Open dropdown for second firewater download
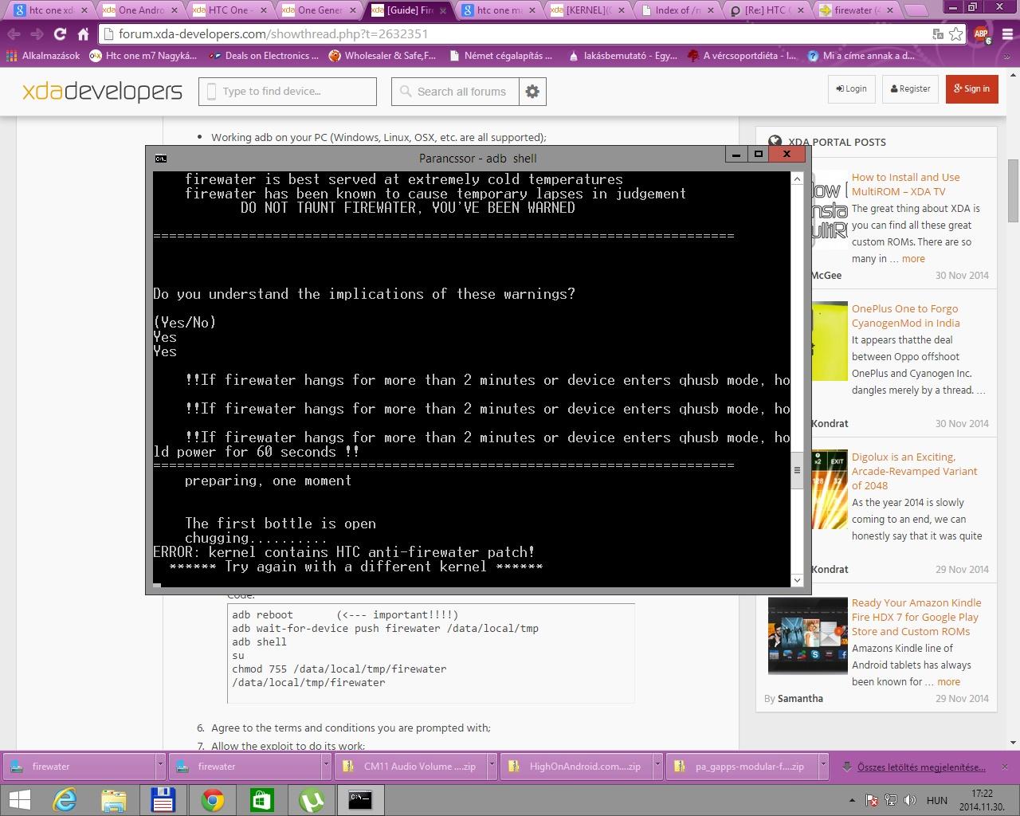Viewport: 1020px width, 816px height. pos(326,766)
